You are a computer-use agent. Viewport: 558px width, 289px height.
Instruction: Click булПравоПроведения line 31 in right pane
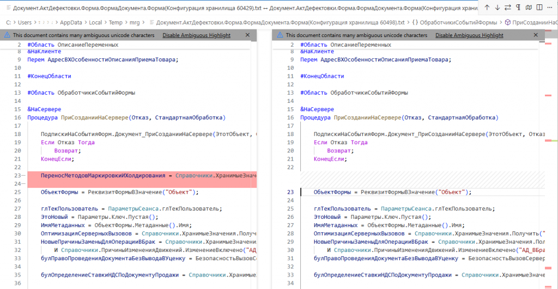coord(429,259)
